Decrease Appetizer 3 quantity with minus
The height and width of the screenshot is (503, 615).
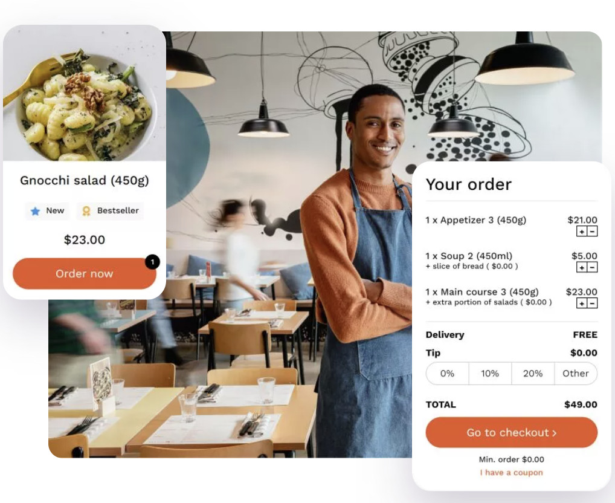click(x=592, y=232)
